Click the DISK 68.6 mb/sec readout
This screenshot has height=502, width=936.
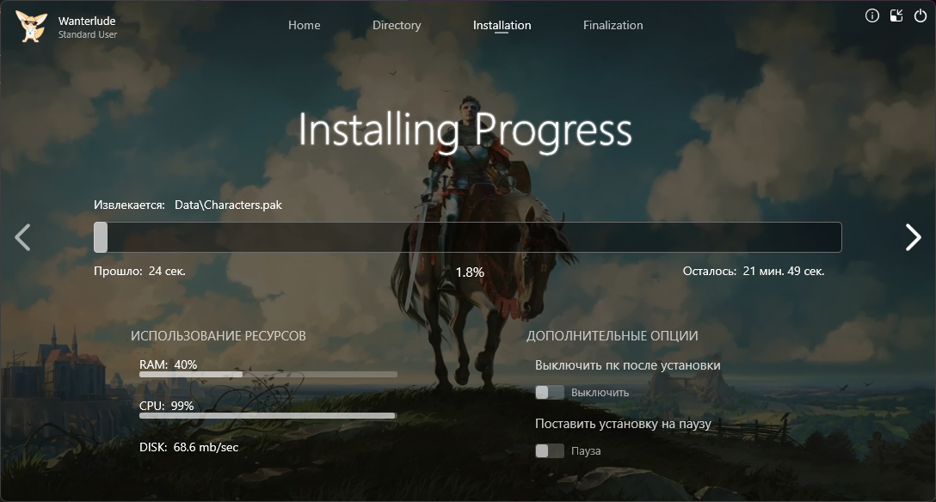click(x=188, y=447)
